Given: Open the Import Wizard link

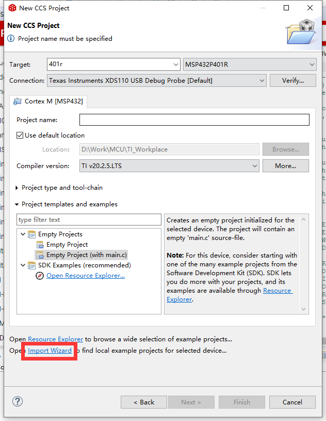Looking at the screenshot, I should (50, 350).
